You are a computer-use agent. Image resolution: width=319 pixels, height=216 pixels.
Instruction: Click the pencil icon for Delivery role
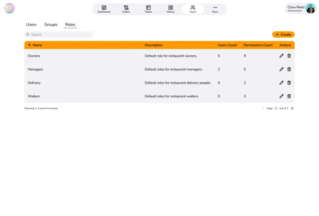pyautogui.click(x=282, y=83)
